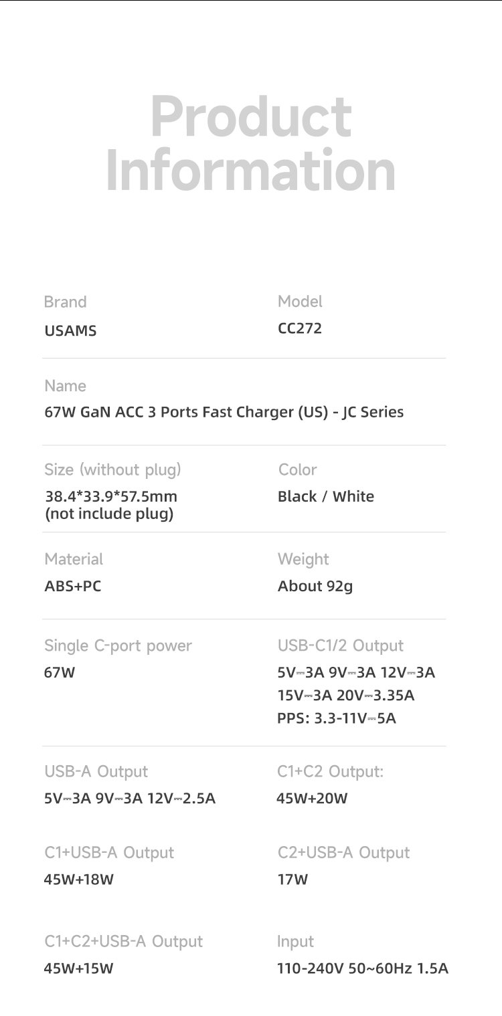
Task: Click the USB-A output value ending in 12V 2.5A
Action: (130, 798)
